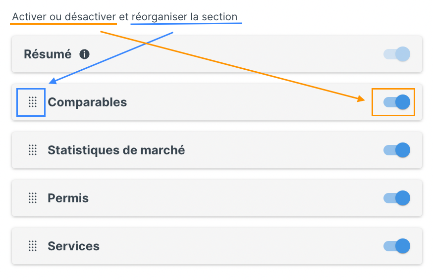Click the Services reorder grip icon
The height and width of the screenshot is (280, 433).
(33, 246)
